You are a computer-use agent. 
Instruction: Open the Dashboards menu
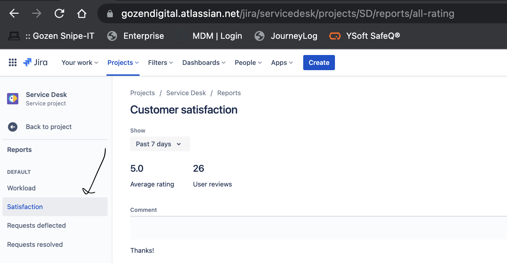[204, 62]
